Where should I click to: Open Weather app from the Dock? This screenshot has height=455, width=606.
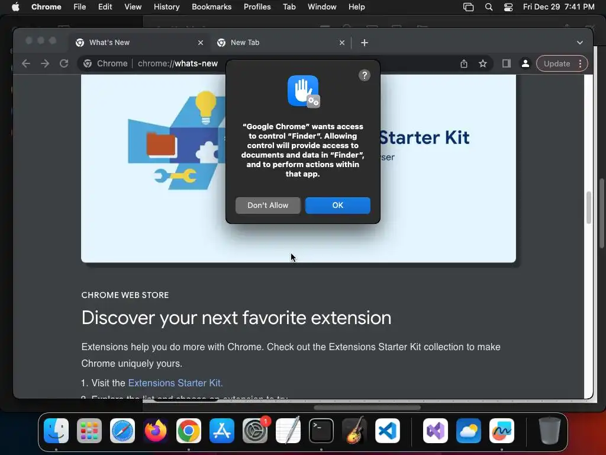(469, 431)
